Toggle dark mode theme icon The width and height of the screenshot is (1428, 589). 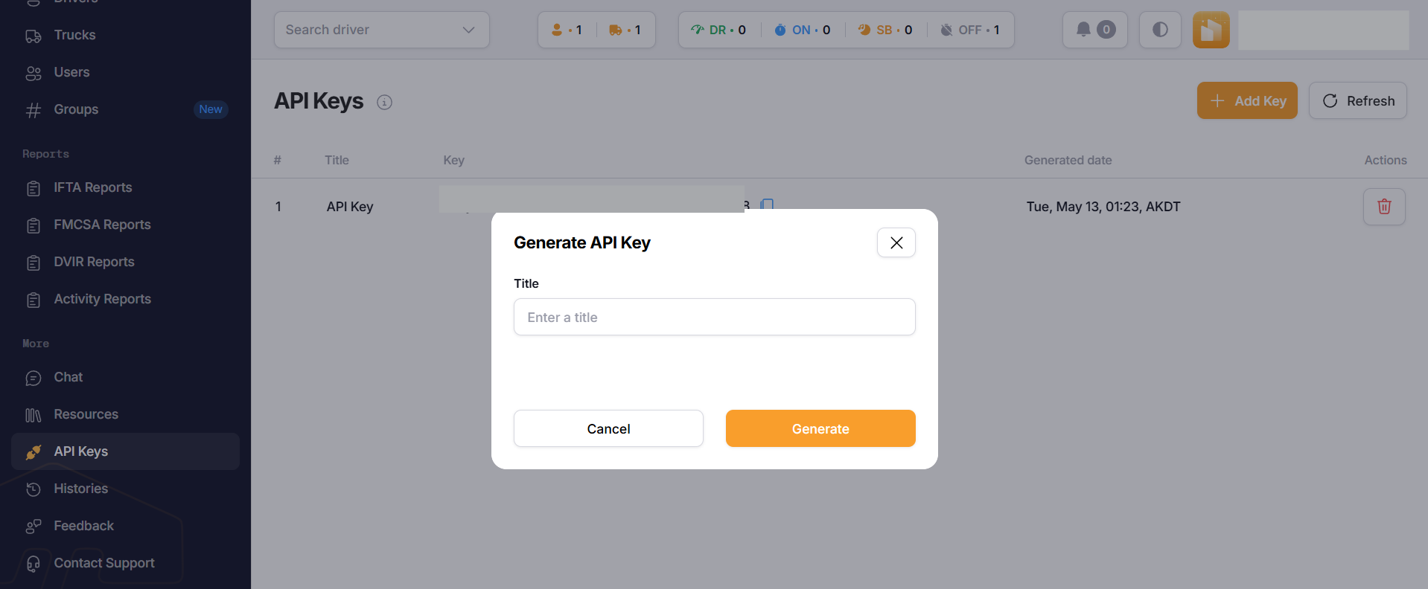coord(1159,30)
